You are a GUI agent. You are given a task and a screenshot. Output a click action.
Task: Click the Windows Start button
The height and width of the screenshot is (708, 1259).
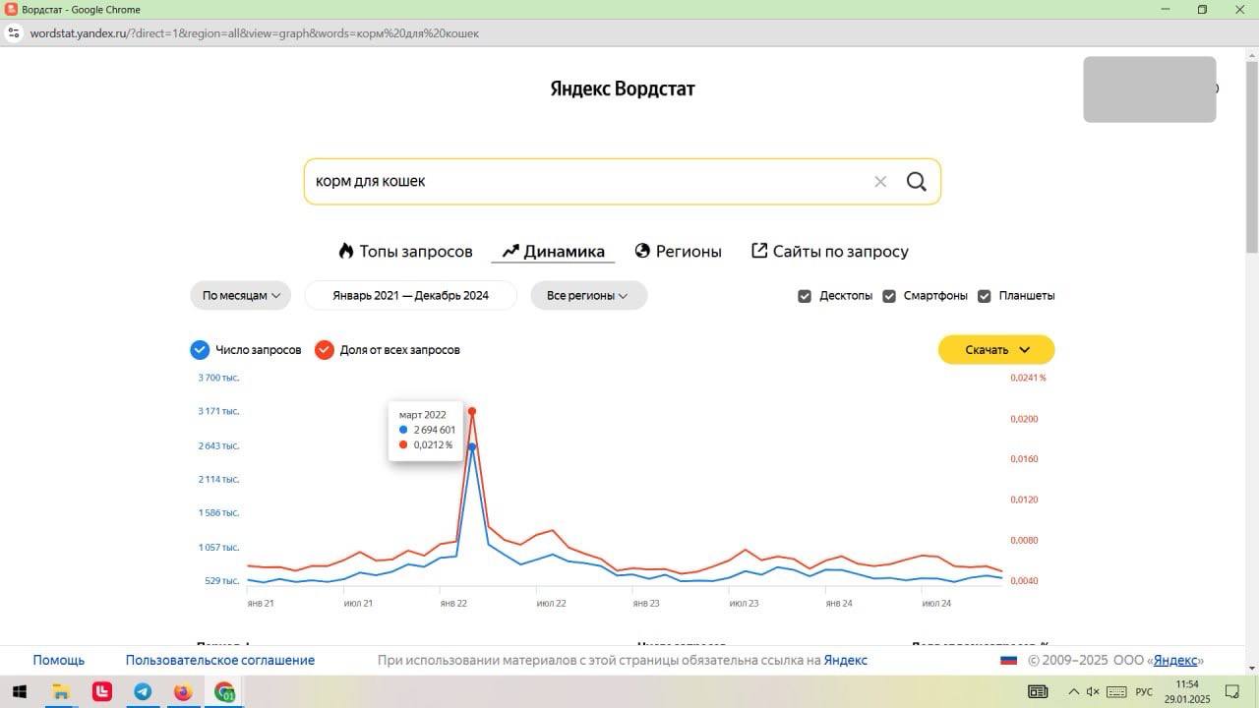coord(20,692)
